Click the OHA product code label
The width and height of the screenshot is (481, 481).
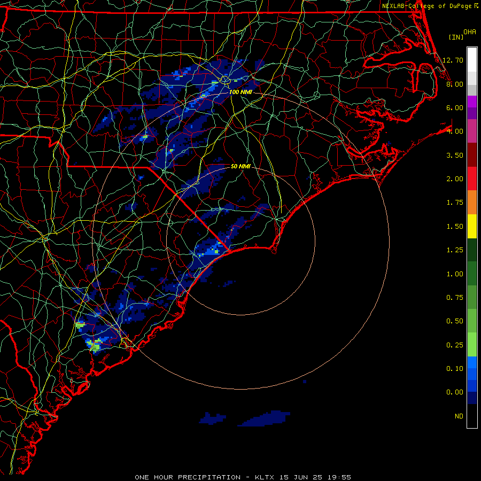click(x=470, y=32)
